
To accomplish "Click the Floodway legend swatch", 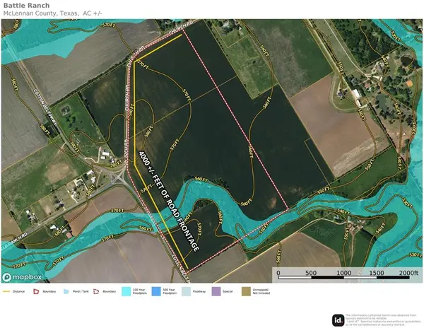I will (186, 291).
